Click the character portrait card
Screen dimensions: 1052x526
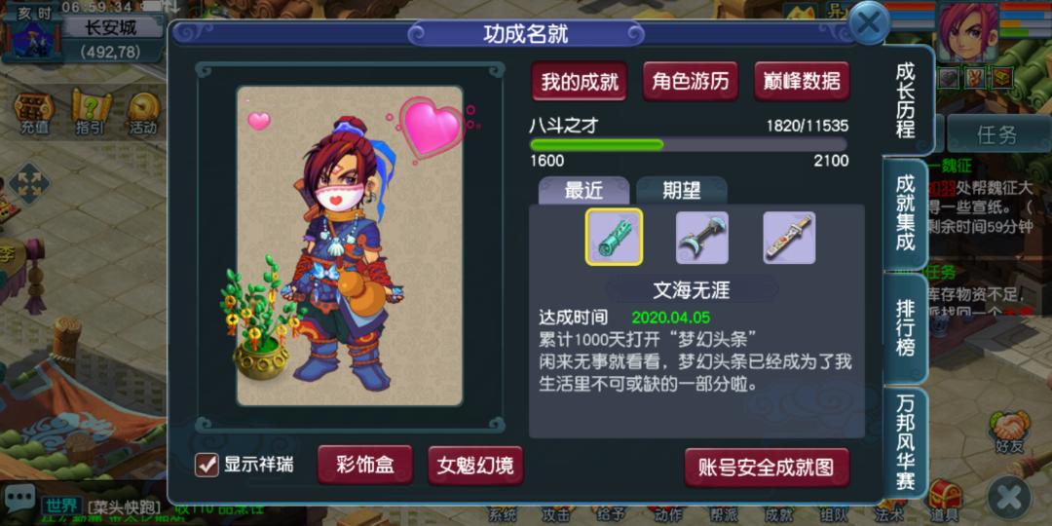pos(350,245)
